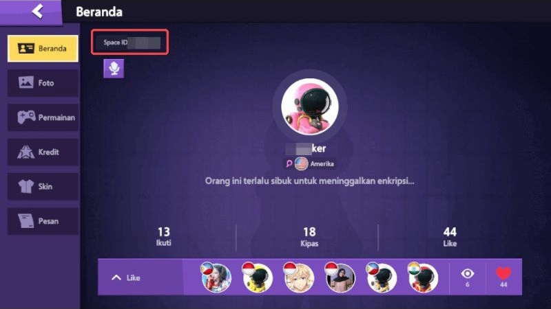Click the eye views icon
Viewport: 551px width, 309px height.
(468, 273)
